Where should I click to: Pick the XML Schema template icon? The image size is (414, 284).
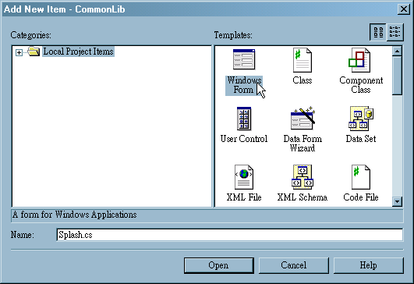[x=303, y=177]
